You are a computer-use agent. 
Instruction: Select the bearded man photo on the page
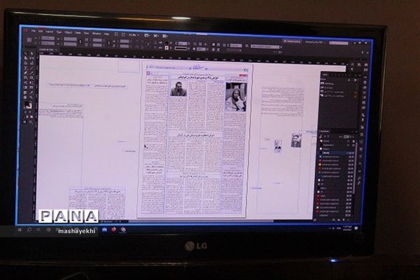tap(178, 89)
